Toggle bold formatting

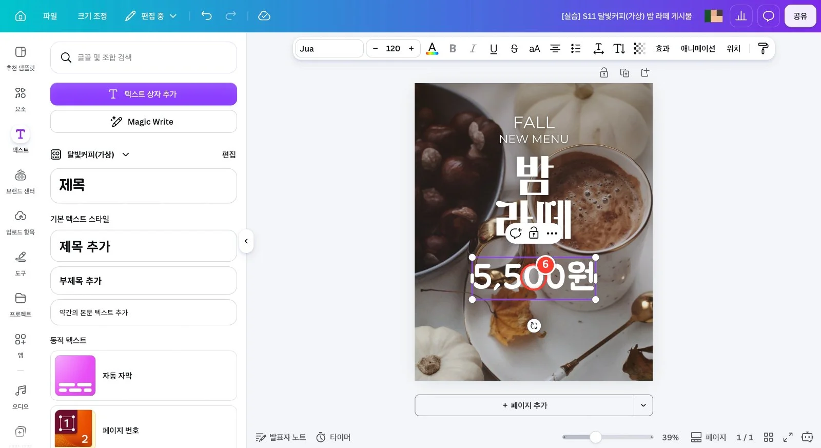(453, 49)
